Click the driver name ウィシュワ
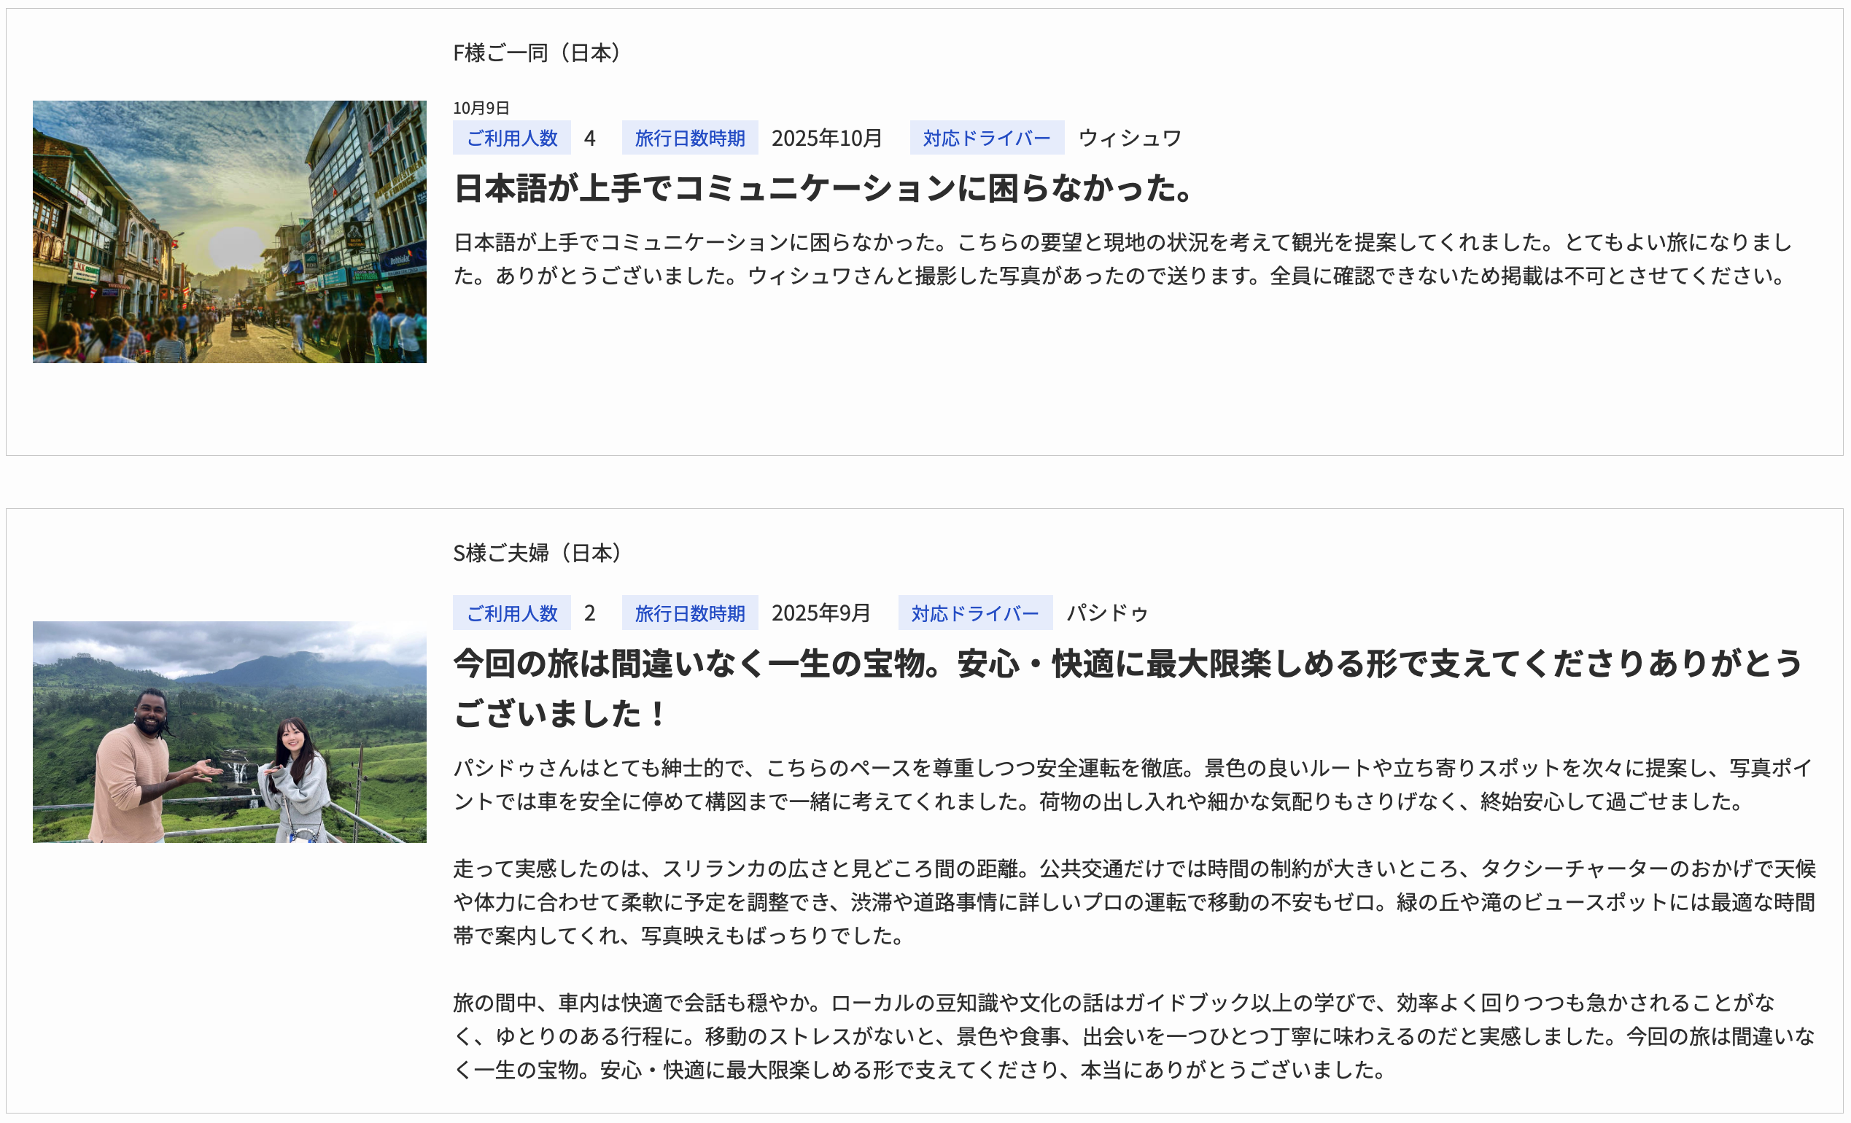This screenshot has width=1851, height=1123. click(1130, 139)
